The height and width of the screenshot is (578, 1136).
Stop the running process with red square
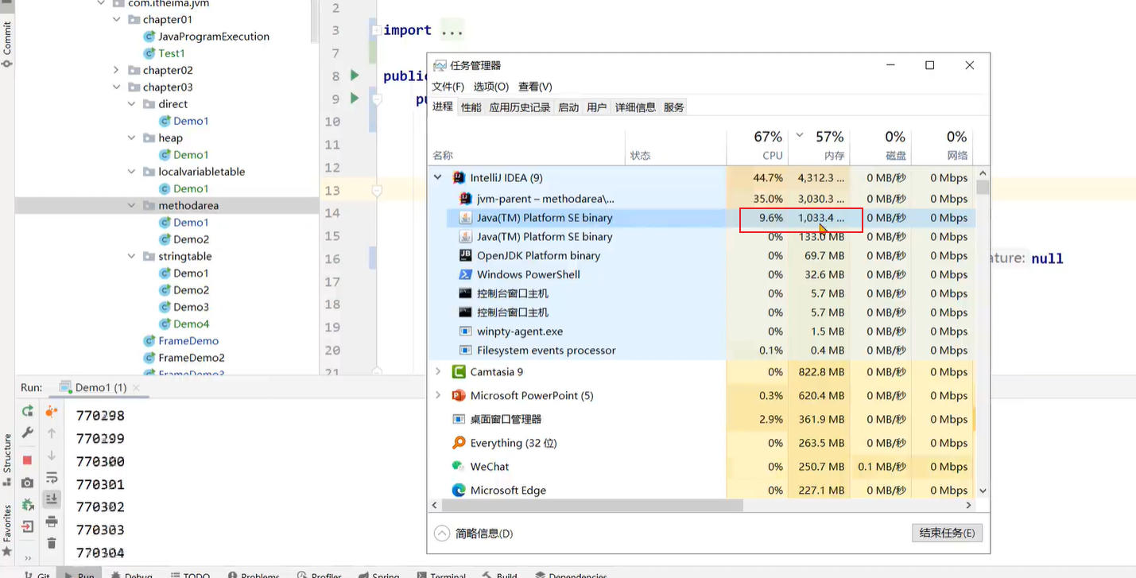pyautogui.click(x=28, y=460)
